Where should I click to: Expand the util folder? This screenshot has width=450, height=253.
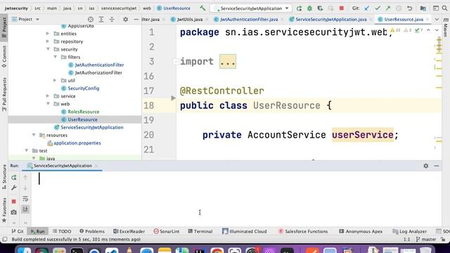(x=55, y=80)
